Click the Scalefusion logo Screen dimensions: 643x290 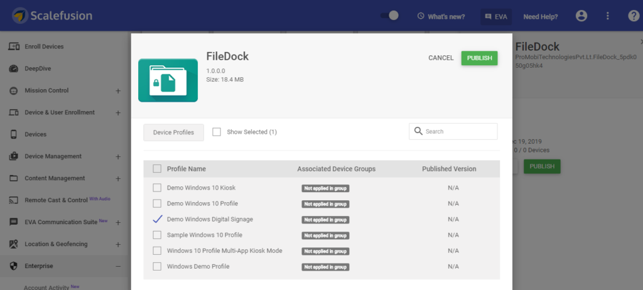[x=52, y=16]
